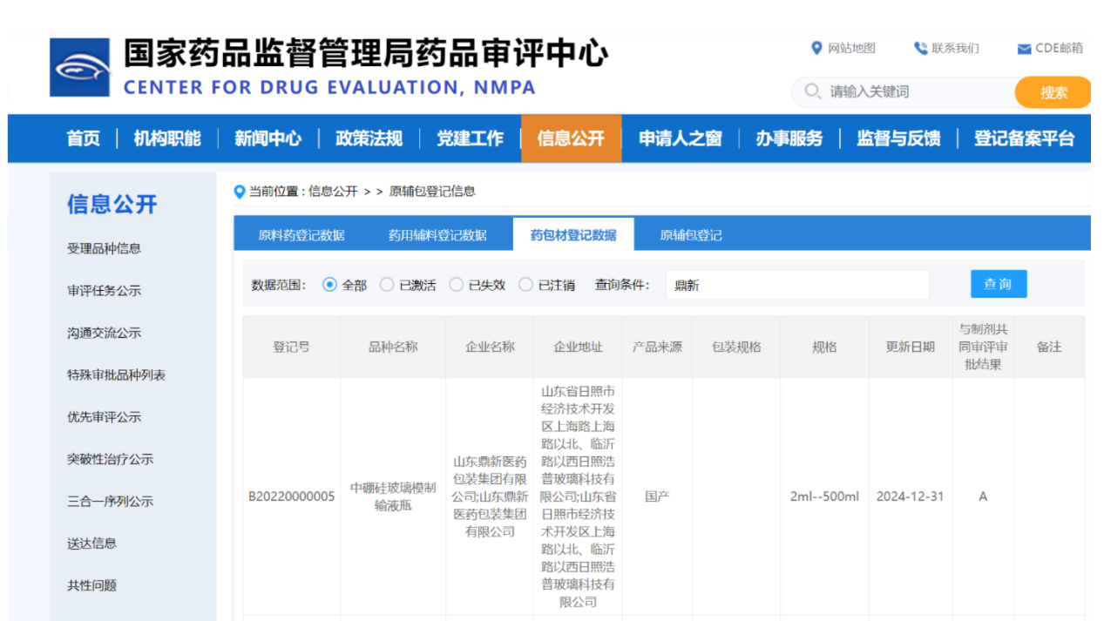Open the 政策法规 navigation item

[x=369, y=138]
